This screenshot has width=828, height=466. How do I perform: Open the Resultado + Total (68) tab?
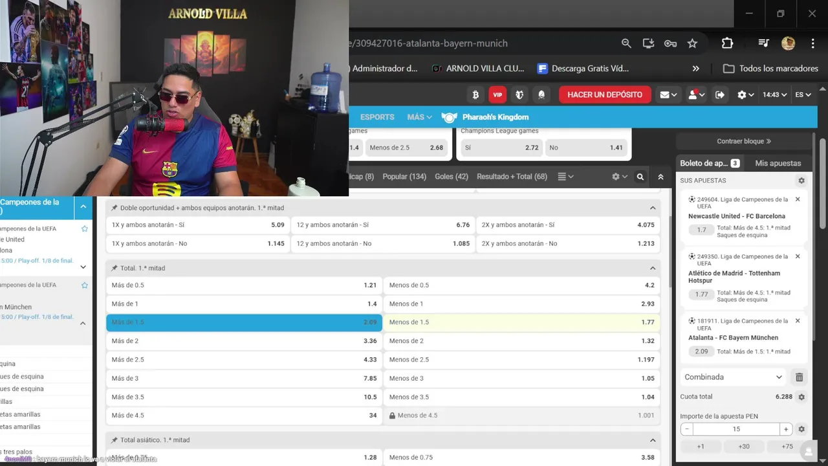pyautogui.click(x=512, y=177)
